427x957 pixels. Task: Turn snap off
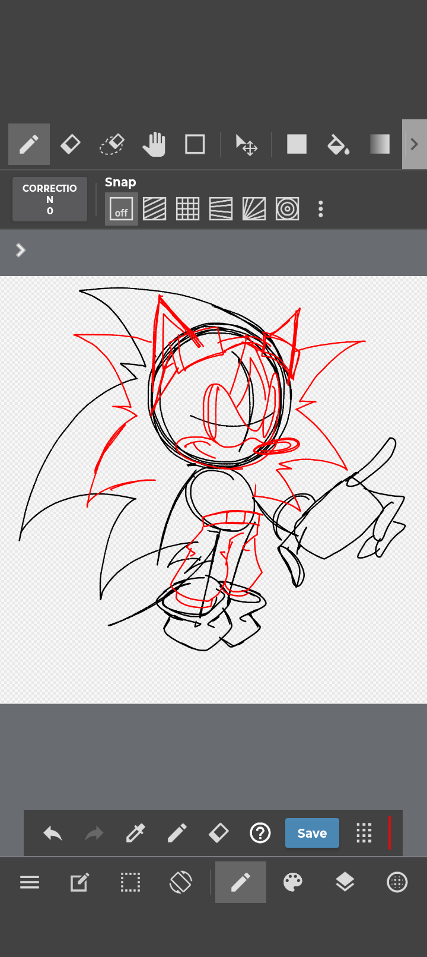click(x=122, y=209)
